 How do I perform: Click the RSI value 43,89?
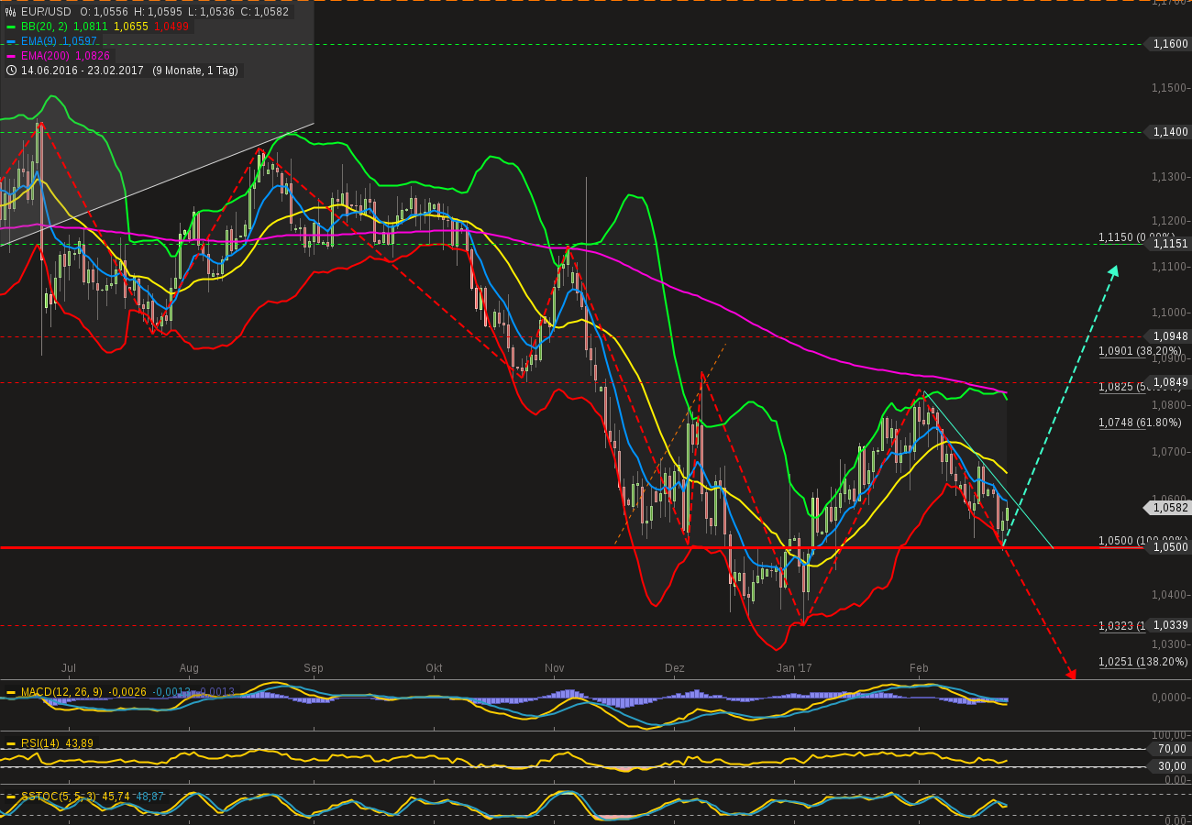(80, 743)
